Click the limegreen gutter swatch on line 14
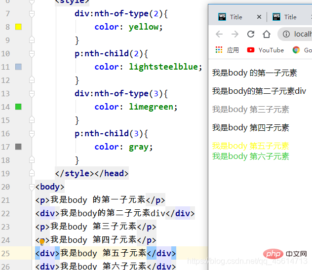 [x=18, y=107]
